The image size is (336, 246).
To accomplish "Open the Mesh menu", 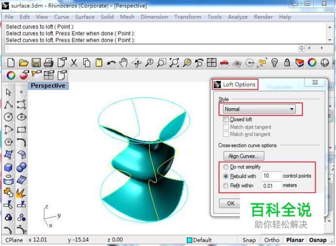I will tap(127, 17).
